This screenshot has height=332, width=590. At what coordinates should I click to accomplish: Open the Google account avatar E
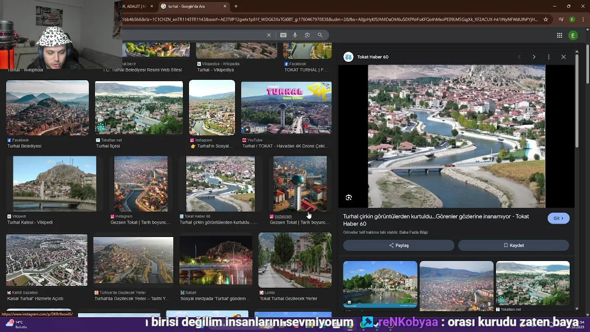573,36
